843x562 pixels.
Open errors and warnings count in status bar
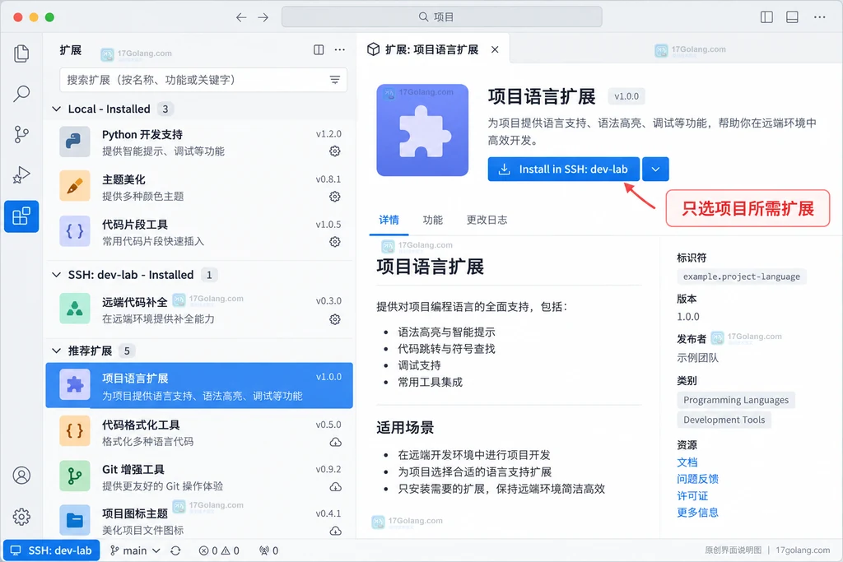[219, 550]
